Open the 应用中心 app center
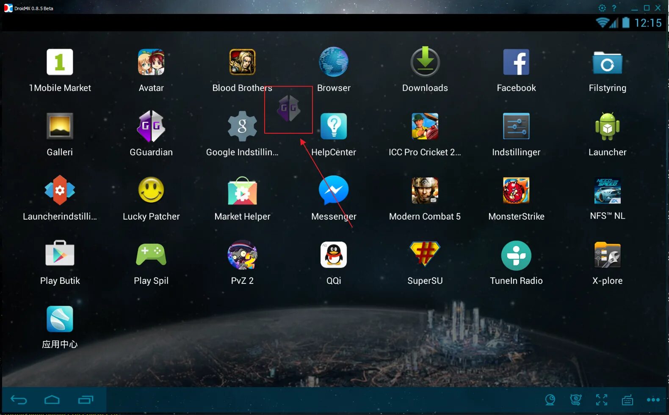Image resolution: width=669 pixels, height=415 pixels. [60, 319]
